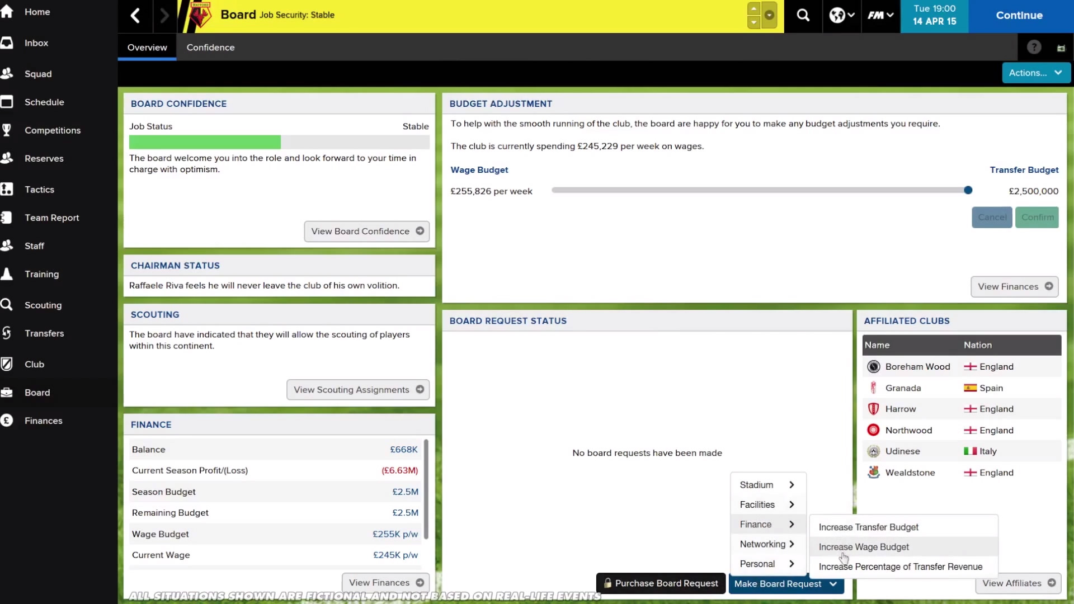This screenshot has width=1074, height=604.
Task: Open the help question mark icon
Action: click(x=1034, y=48)
